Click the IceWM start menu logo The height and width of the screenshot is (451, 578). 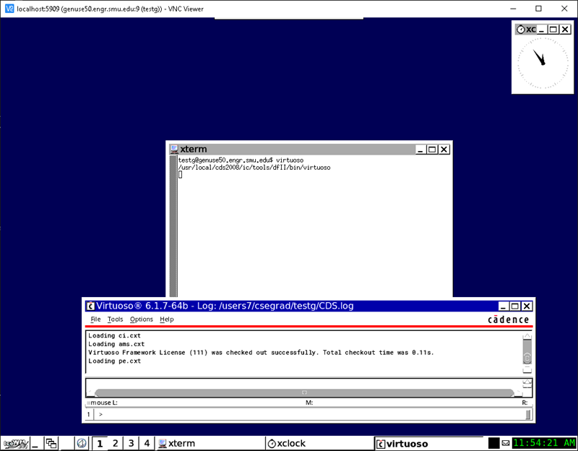[x=16, y=443]
